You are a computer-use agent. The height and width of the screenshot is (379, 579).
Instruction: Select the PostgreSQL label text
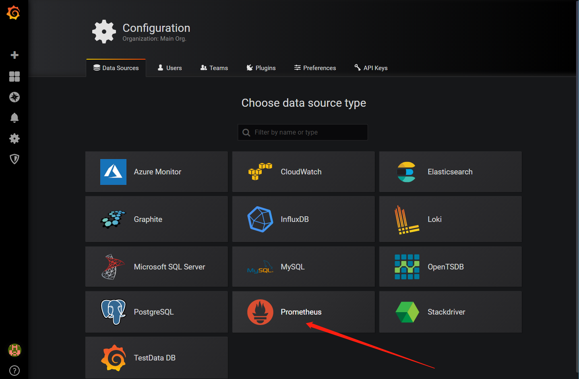[154, 312]
